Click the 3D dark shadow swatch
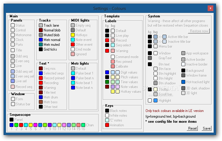This screenshot has width=222, height=141. (x=183, y=88)
